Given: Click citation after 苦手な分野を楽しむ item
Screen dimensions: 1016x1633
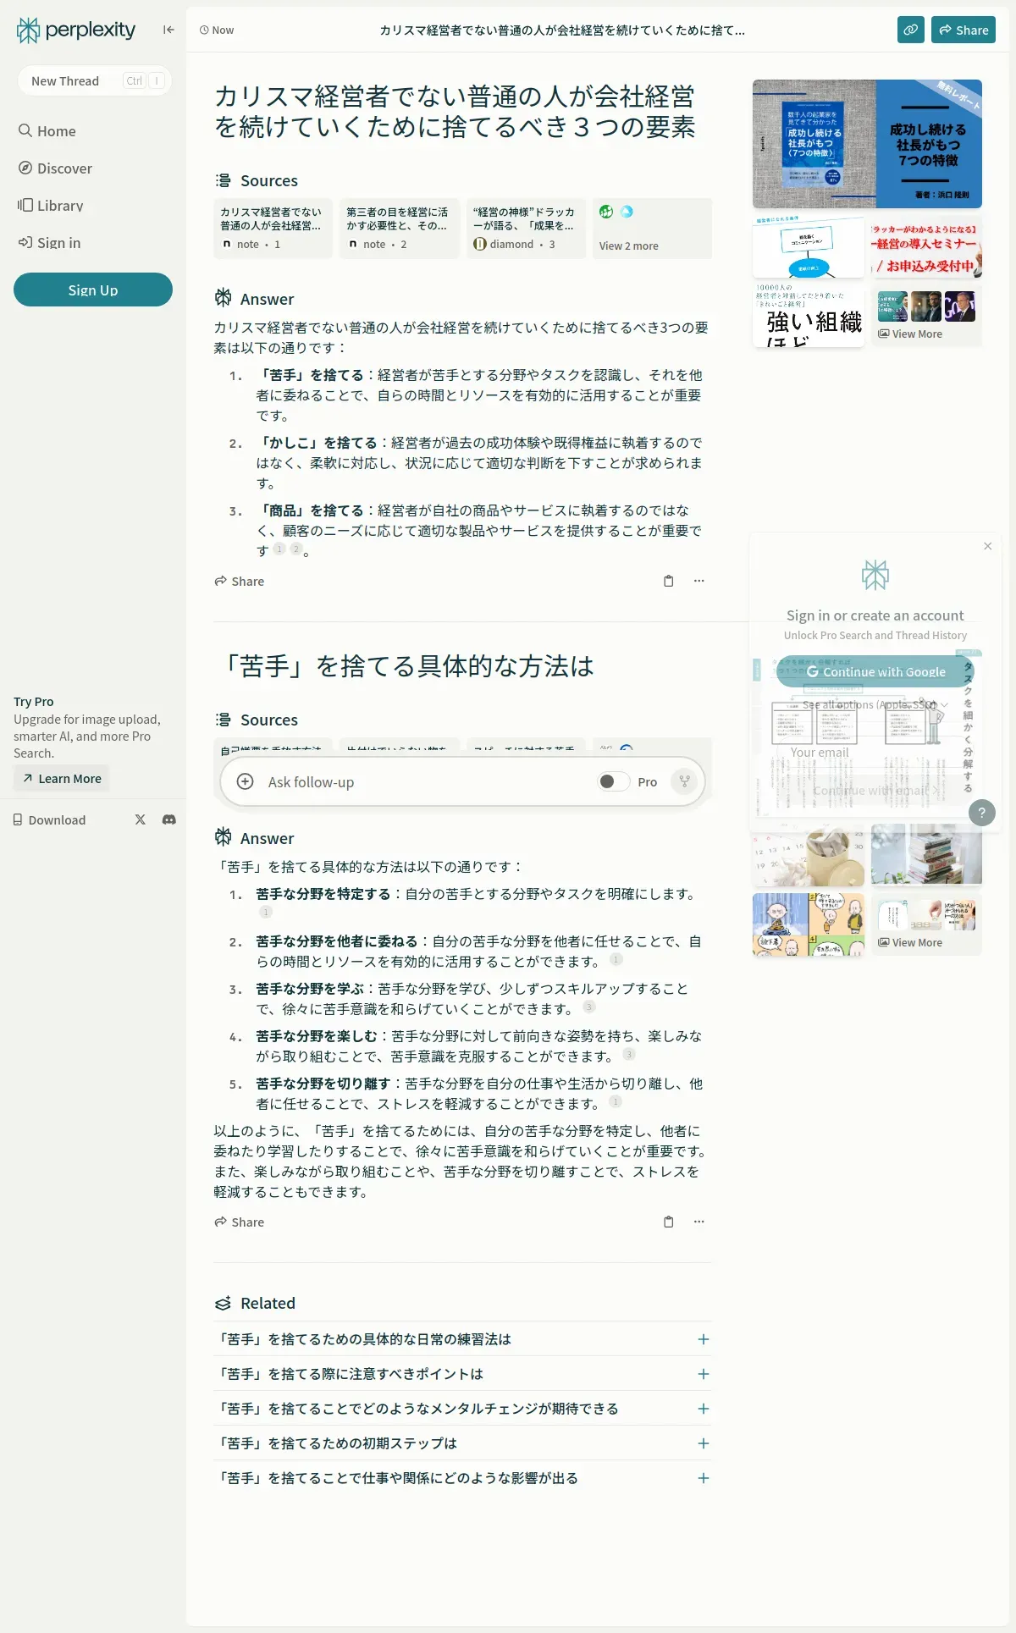Looking at the screenshot, I should 629,1054.
